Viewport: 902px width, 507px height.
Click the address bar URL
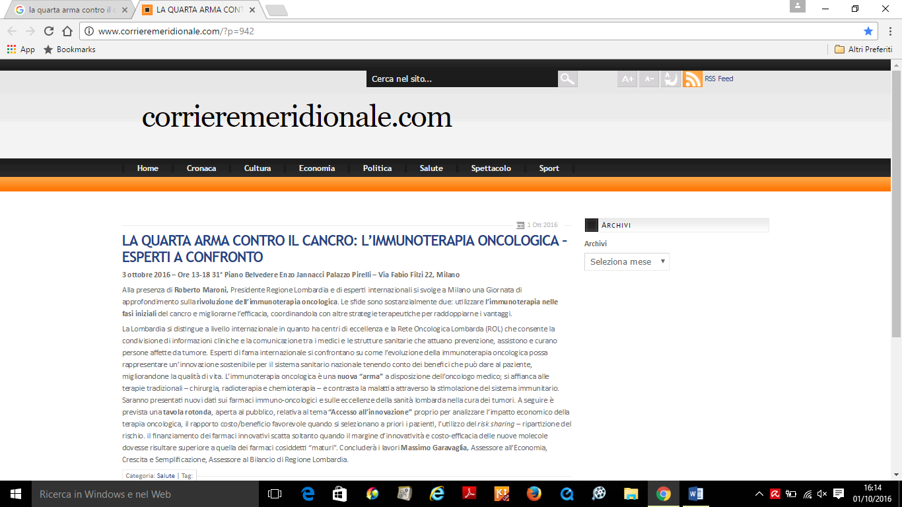pos(176,31)
